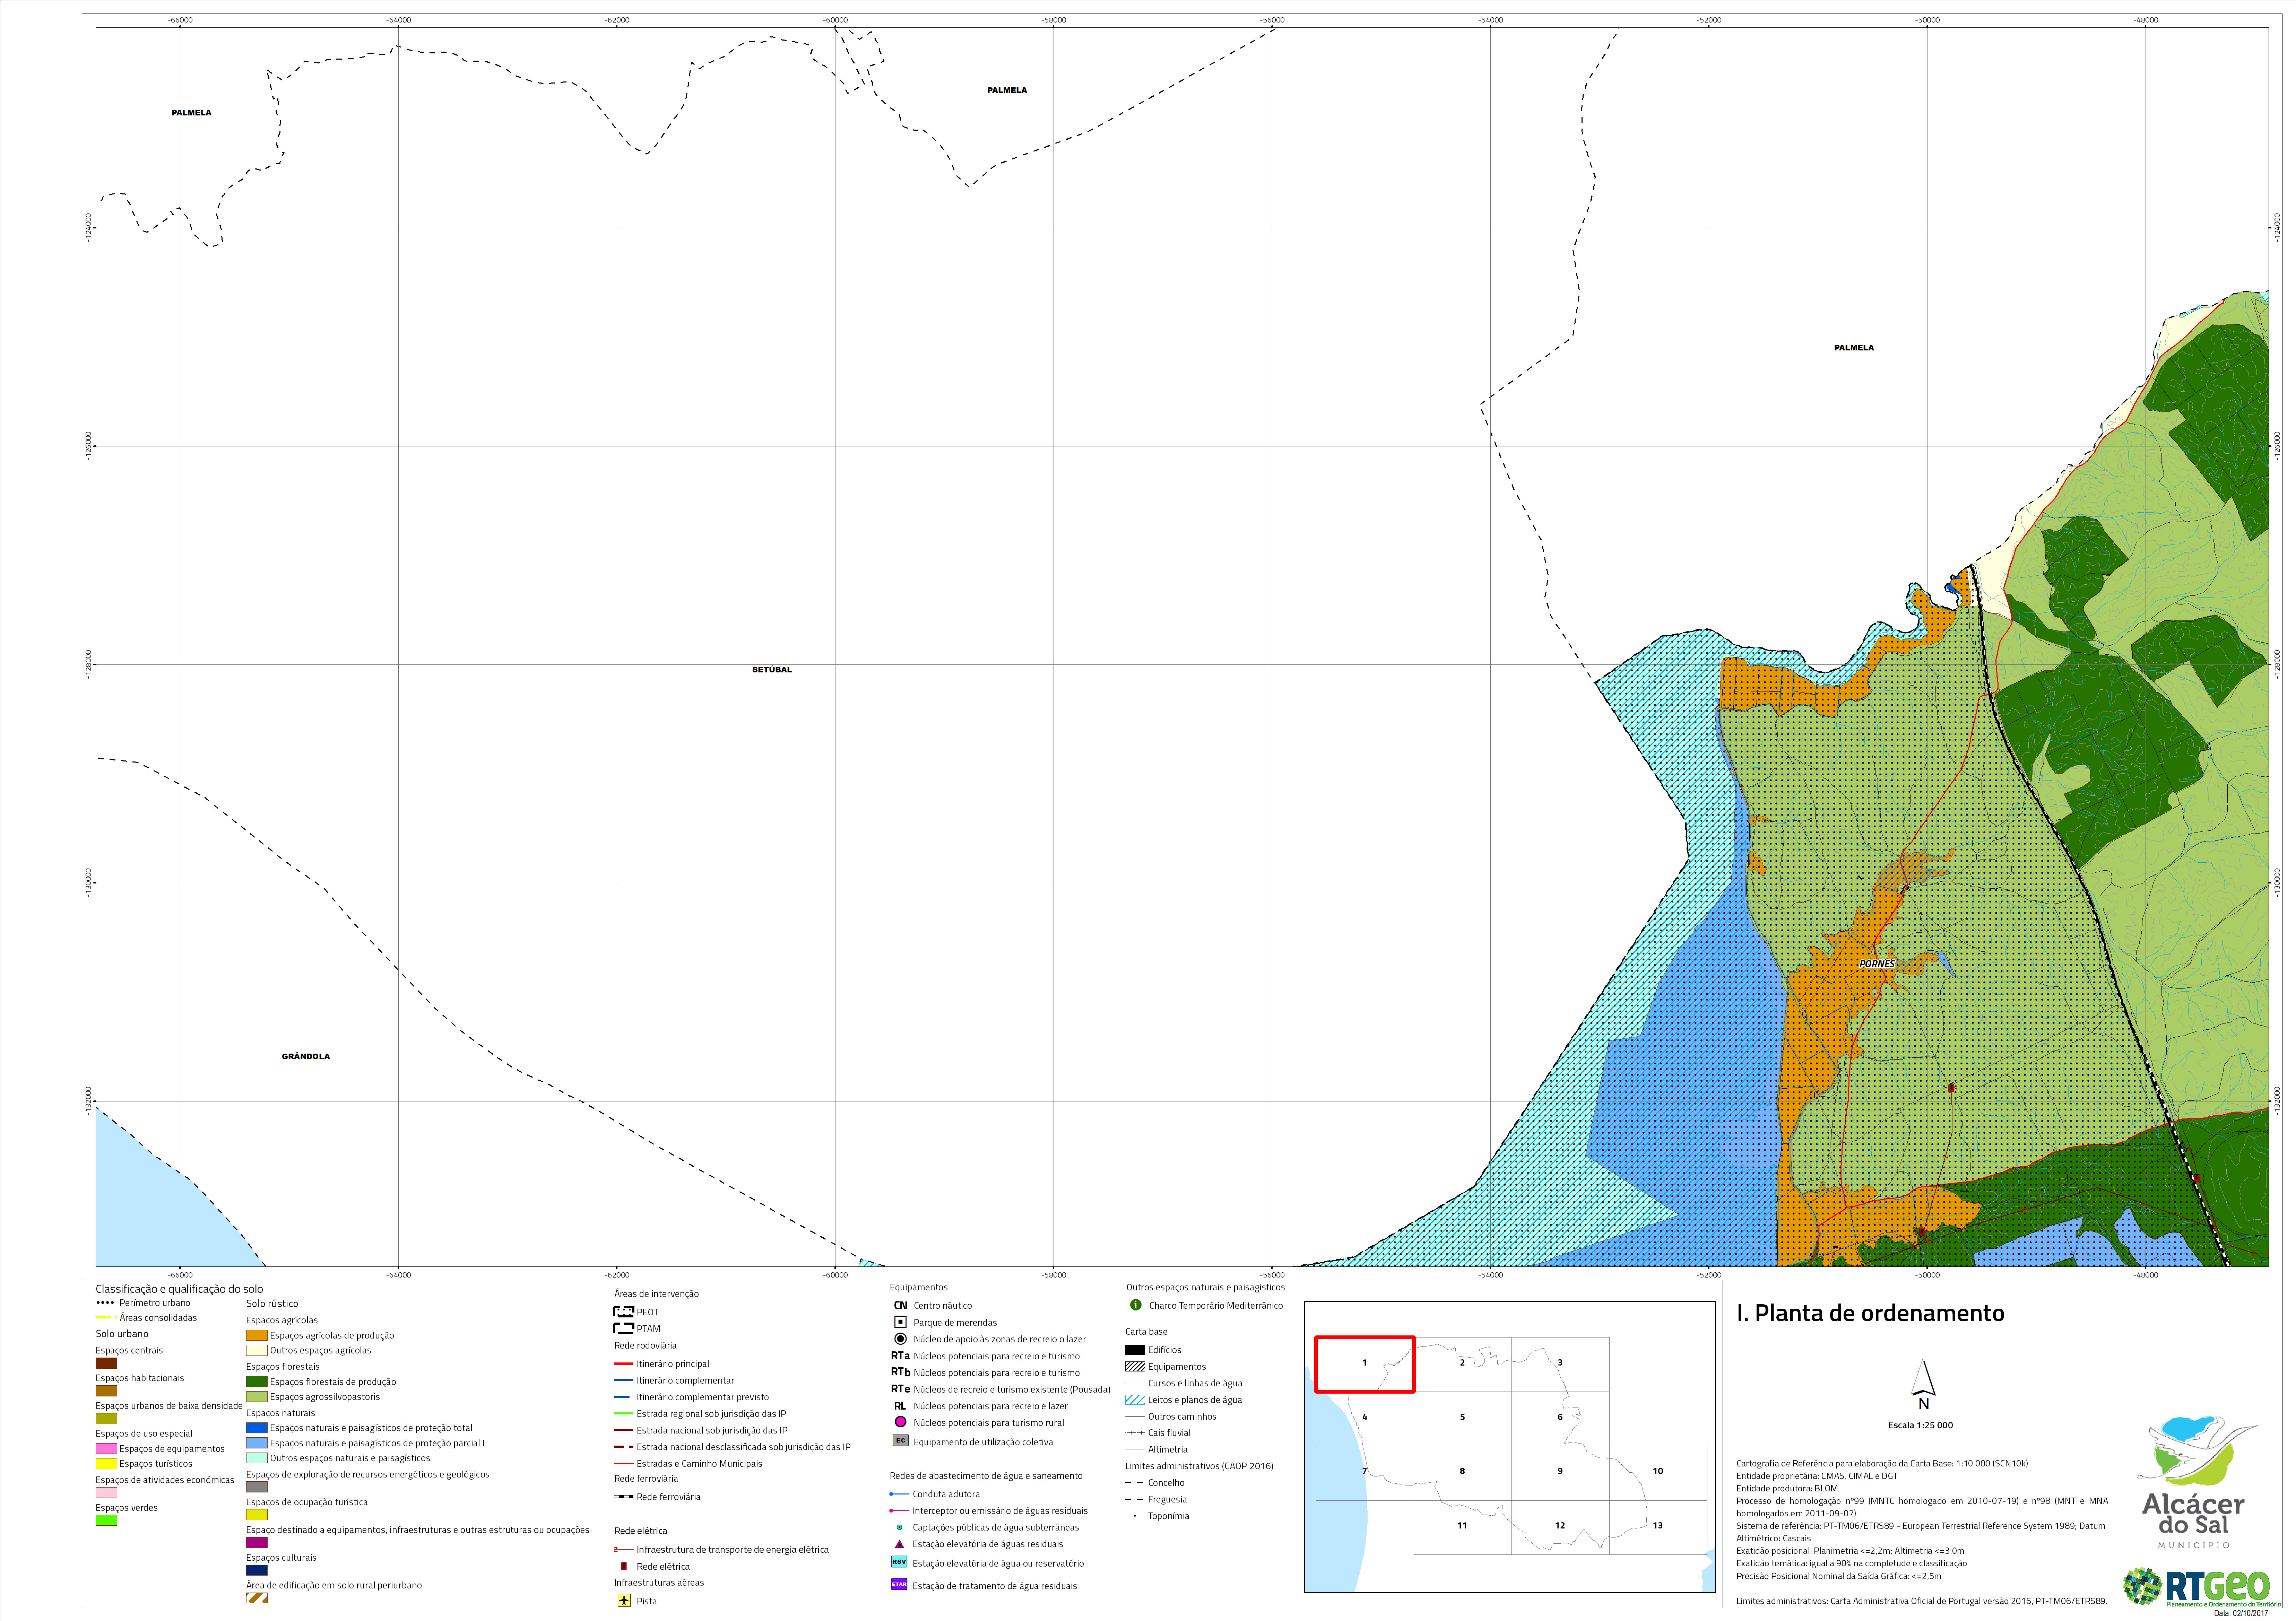2296x1621 pixels.
Task: Click the Espaços centrais dark brown swatch
Action: point(106,1363)
